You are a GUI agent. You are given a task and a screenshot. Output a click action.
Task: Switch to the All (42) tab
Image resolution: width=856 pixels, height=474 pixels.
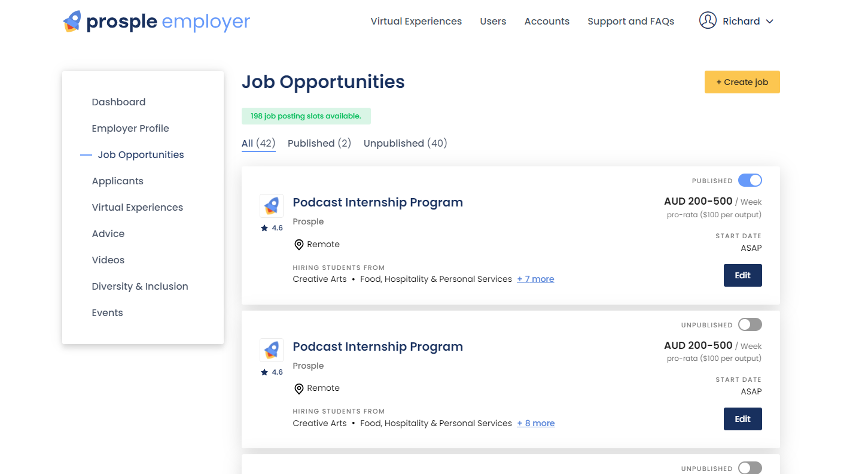click(x=258, y=144)
